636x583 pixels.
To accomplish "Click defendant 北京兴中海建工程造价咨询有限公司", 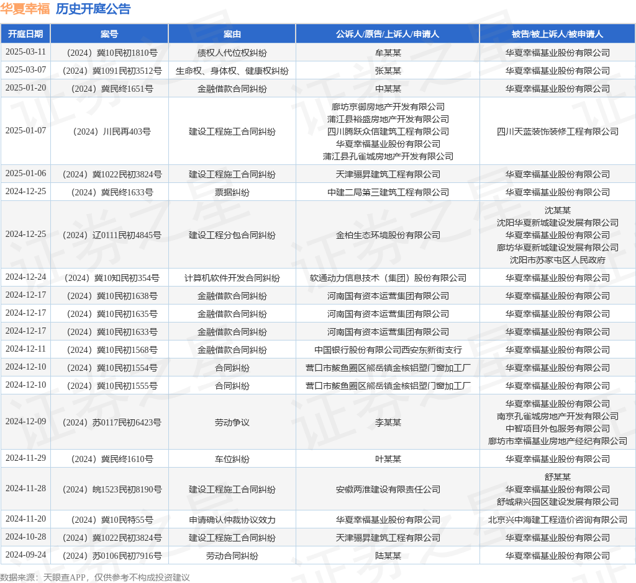I will (x=557, y=520).
